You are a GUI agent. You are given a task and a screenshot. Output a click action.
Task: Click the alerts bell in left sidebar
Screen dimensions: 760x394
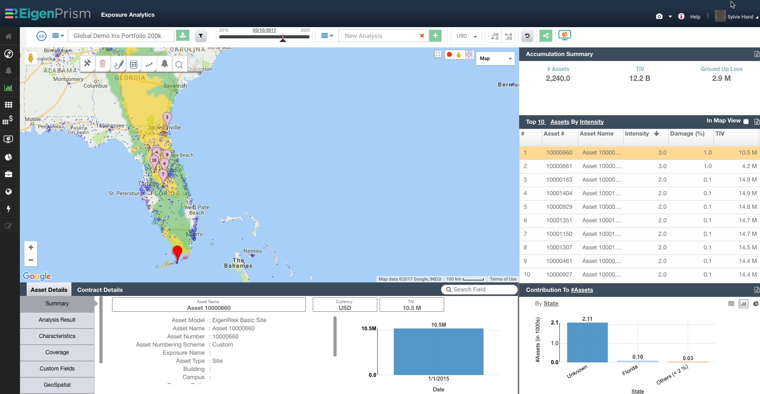coord(9,71)
